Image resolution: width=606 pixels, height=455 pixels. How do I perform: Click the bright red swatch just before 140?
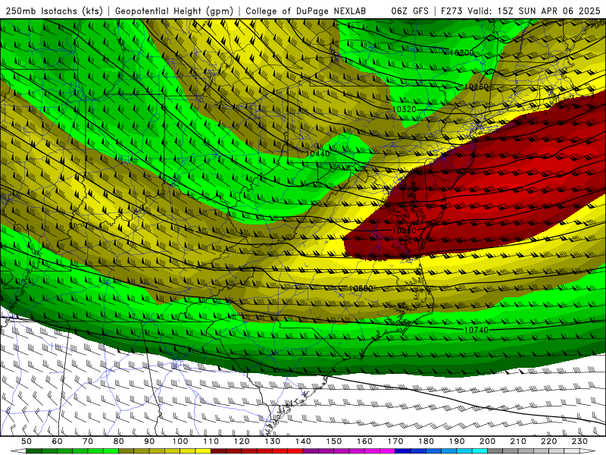point(295,451)
